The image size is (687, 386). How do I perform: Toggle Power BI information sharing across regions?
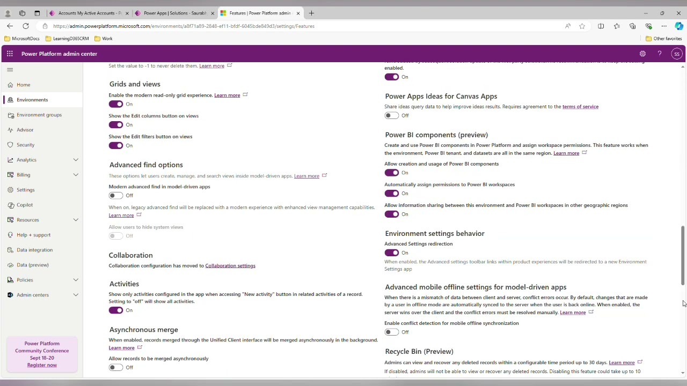tap(392, 214)
